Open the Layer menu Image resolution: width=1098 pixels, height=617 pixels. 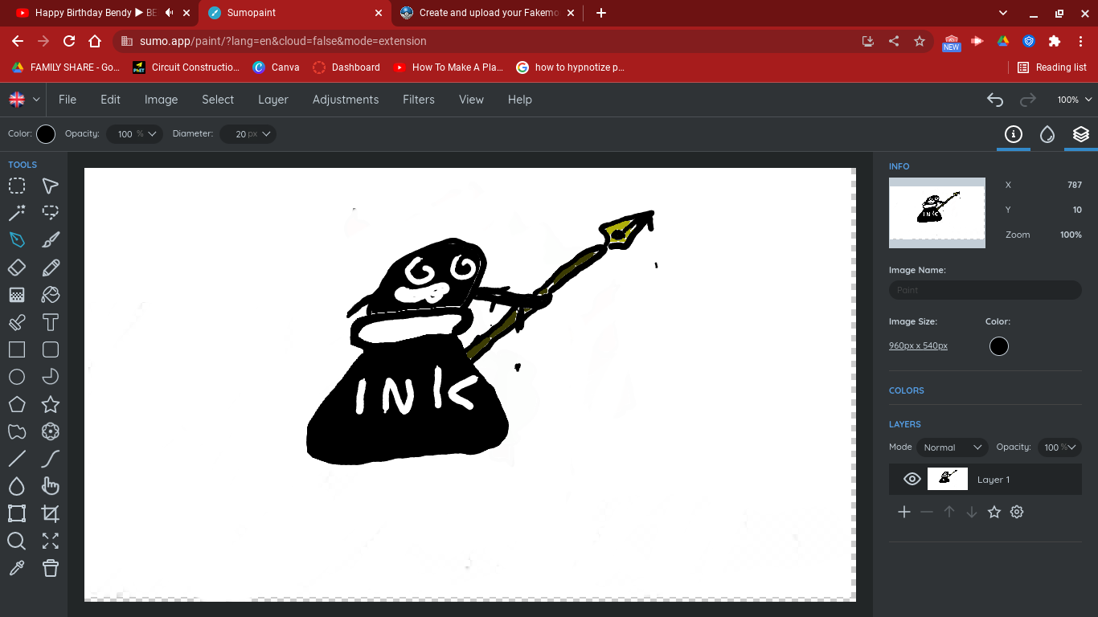point(273,100)
